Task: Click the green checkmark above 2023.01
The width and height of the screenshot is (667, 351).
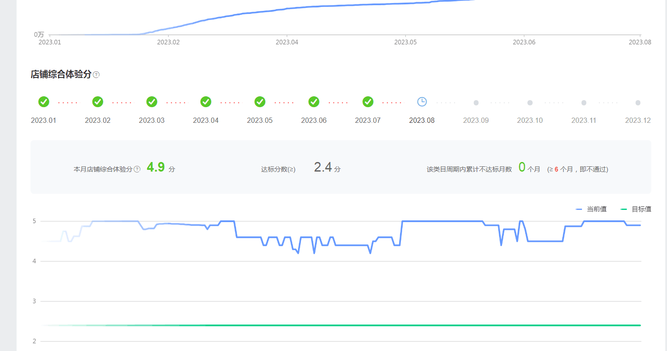Action: [x=44, y=102]
